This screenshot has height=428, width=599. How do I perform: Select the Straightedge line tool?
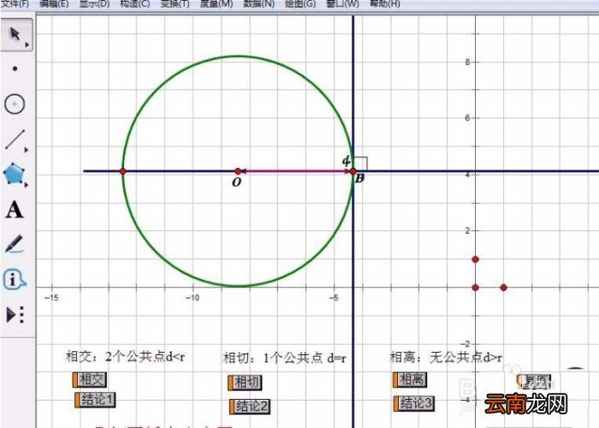pyautogui.click(x=15, y=140)
